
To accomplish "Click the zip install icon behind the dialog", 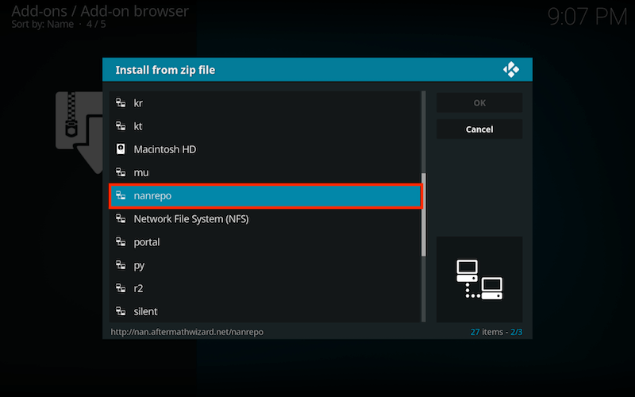I will click(79, 133).
